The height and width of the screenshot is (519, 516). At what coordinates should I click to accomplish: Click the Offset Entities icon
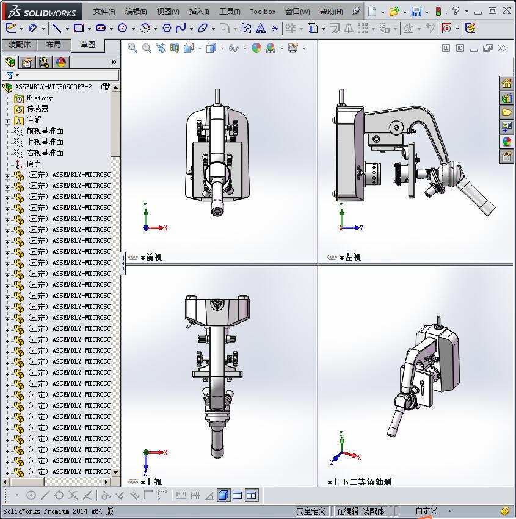point(335,29)
